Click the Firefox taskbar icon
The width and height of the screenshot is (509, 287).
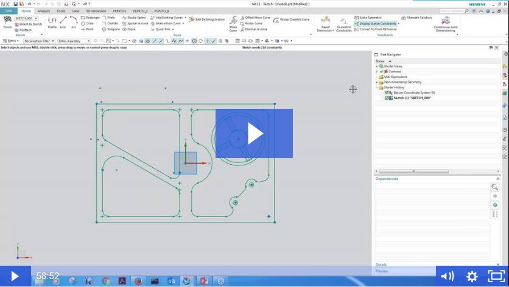coord(139,281)
